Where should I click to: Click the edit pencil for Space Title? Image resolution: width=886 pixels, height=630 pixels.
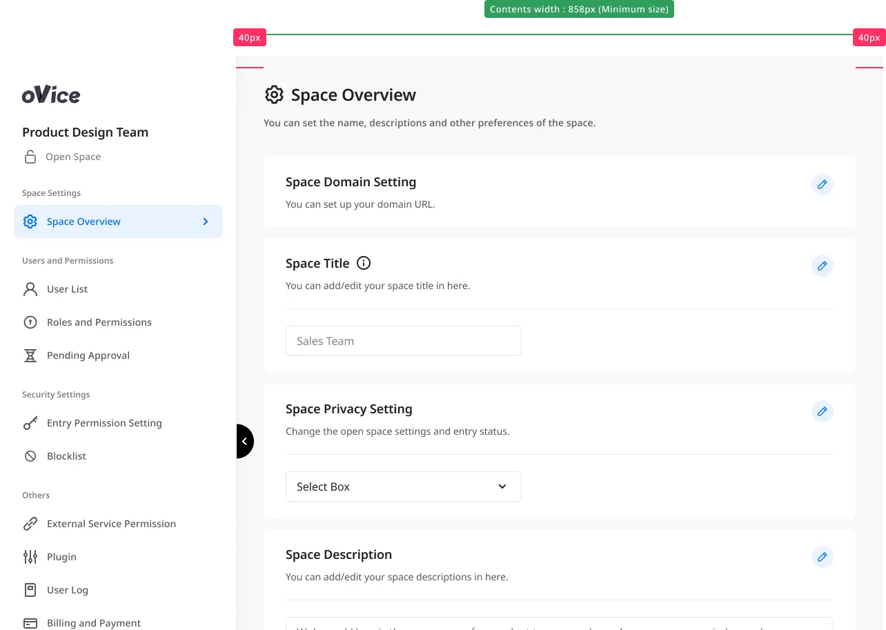pos(822,266)
